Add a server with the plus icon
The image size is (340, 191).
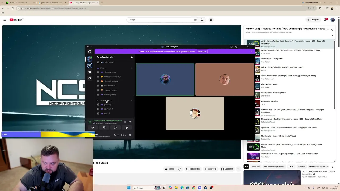coord(90,72)
